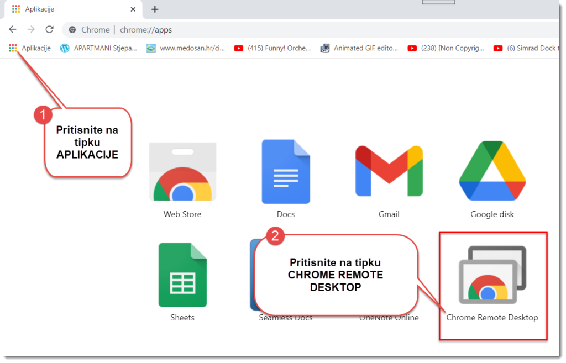Open the (238) Non Copyright YouTube bookmark
The image size is (566, 363).
click(x=446, y=48)
